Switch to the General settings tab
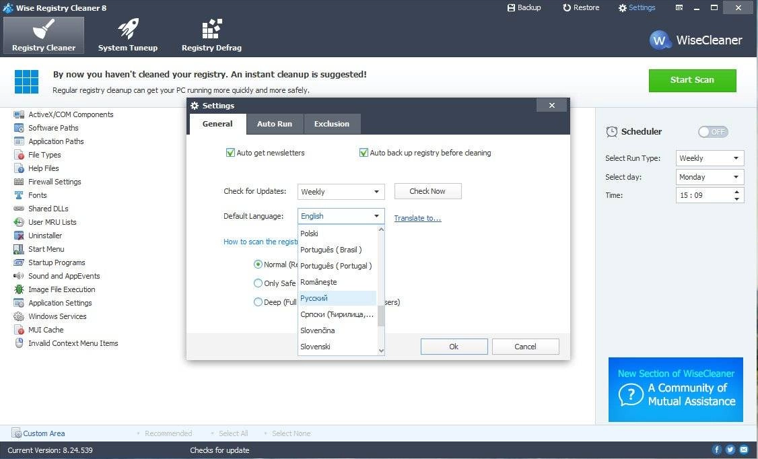The image size is (758, 459). (217, 124)
